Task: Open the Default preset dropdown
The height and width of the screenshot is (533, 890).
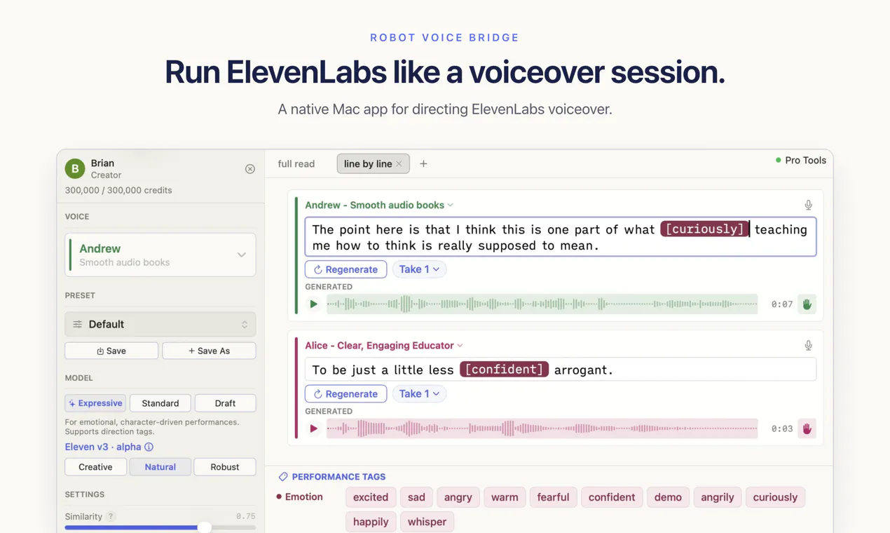Action: click(x=160, y=324)
